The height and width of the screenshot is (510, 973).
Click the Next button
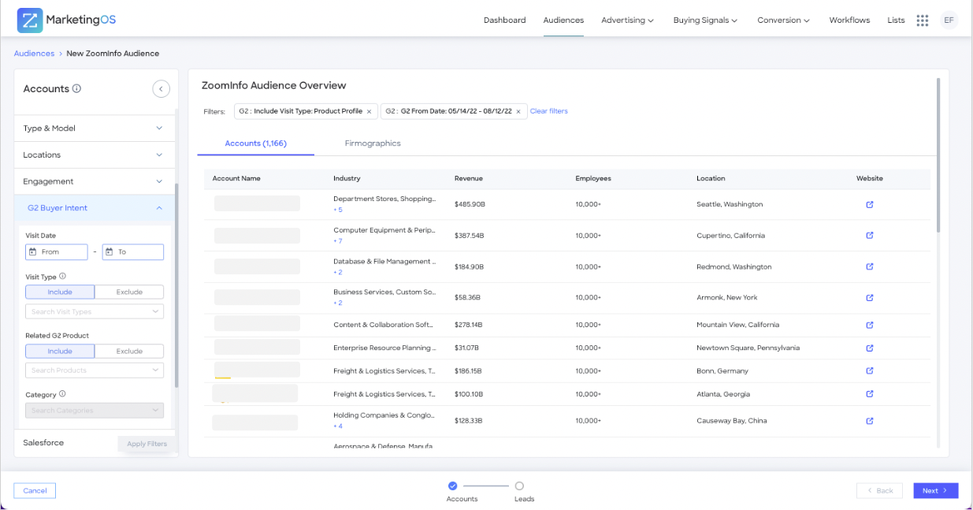tap(935, 490)
